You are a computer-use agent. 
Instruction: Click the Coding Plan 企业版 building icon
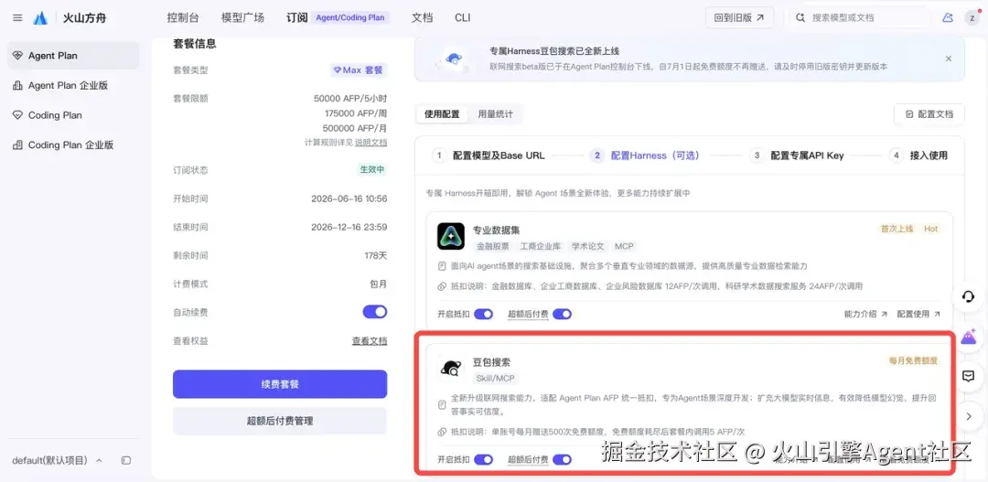pyautogui.click(x=17, y=145)
